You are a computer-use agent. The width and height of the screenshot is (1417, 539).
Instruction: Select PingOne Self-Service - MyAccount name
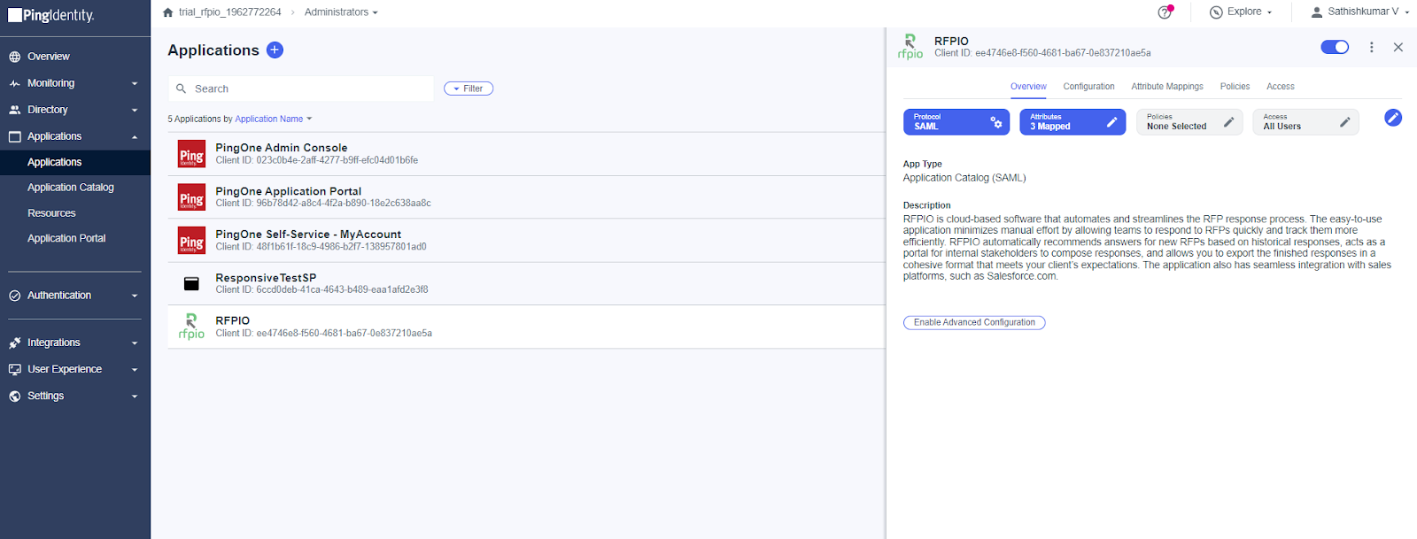click(308, 235)
